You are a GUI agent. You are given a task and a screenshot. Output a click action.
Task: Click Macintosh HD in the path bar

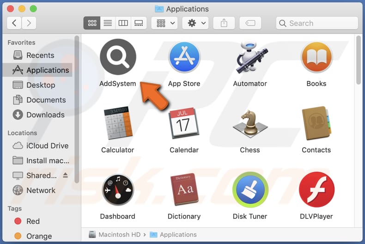tap(115, 234)
